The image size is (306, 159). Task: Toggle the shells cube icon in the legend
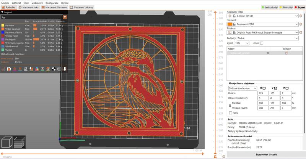[59, 69]
